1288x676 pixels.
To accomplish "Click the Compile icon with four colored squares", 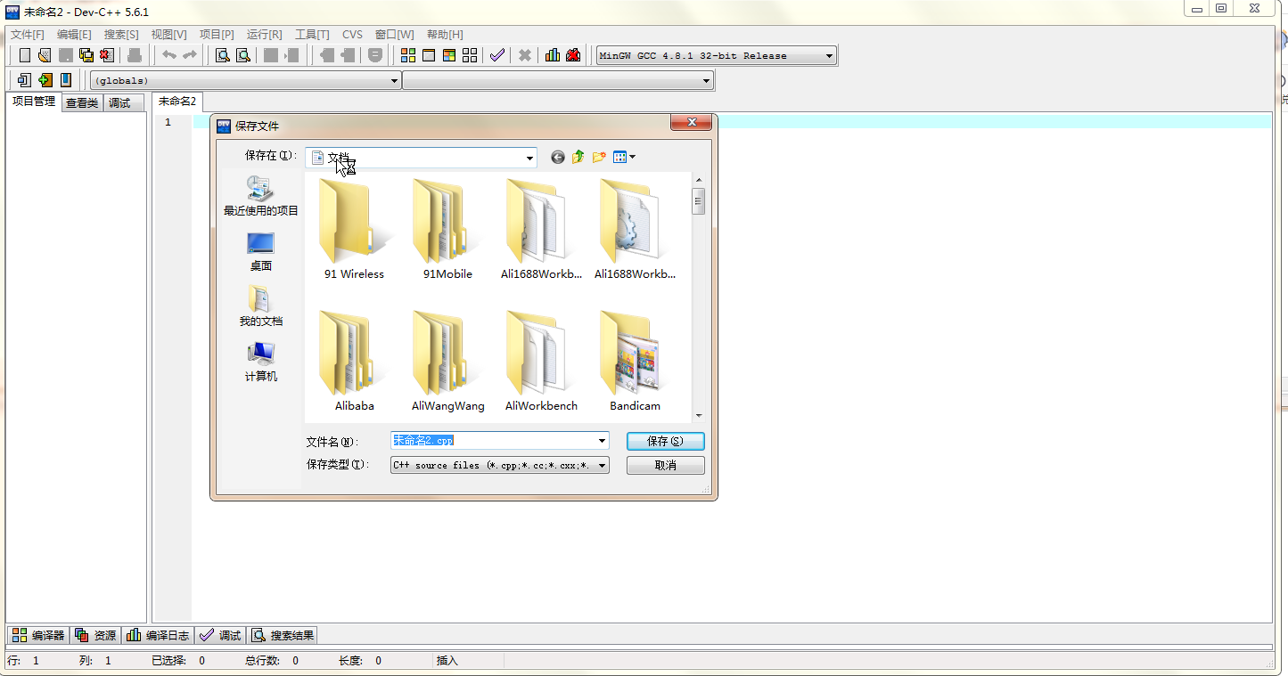I will pos(408,55).
